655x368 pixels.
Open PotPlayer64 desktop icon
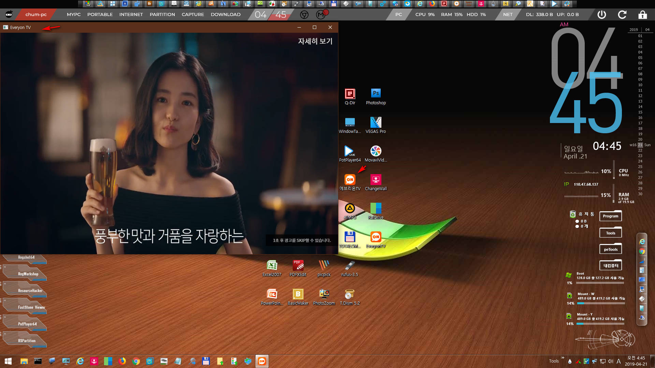point(350,154)
